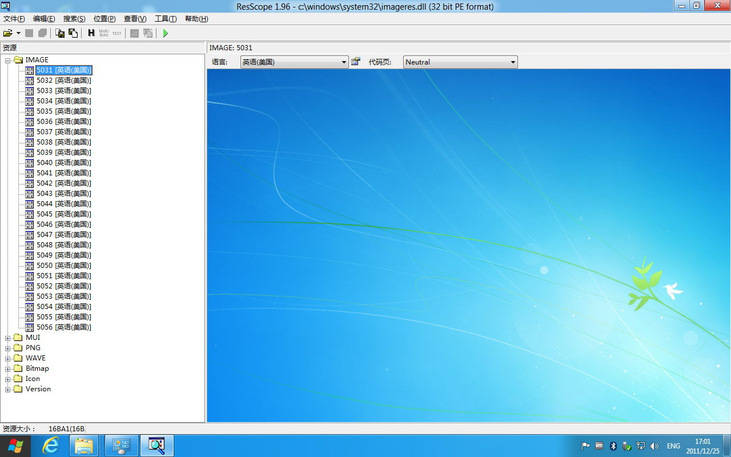Click the grey stacked-squares toolbar icon

click(x=42, y=33)
